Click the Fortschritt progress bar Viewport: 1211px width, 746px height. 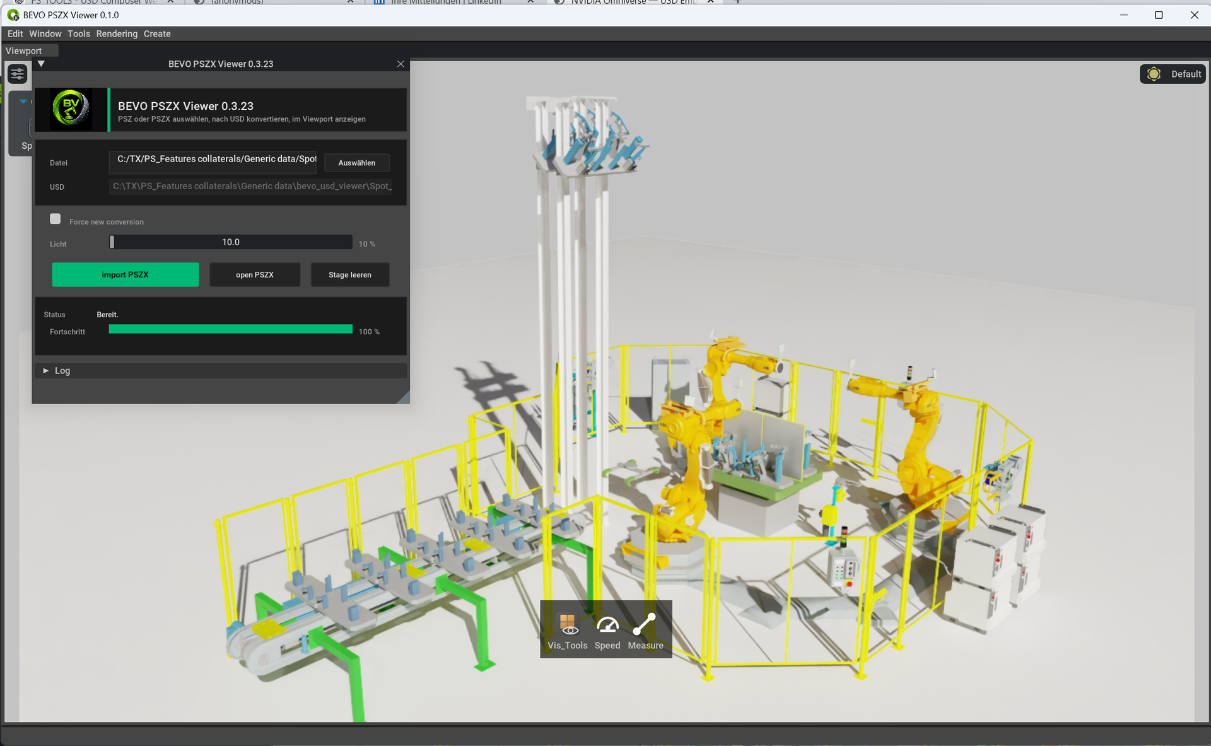point(231,329)
